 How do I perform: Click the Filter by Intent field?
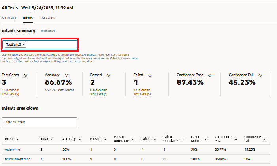point(40,122)
